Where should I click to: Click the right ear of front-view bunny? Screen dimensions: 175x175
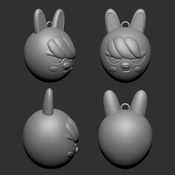(139, 21)
